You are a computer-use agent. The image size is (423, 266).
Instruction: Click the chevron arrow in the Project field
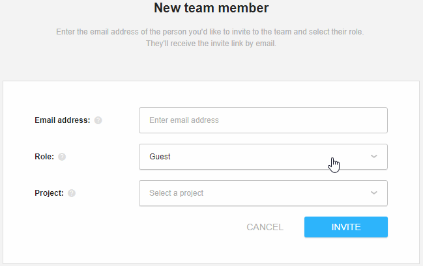[x=373, y=193]
